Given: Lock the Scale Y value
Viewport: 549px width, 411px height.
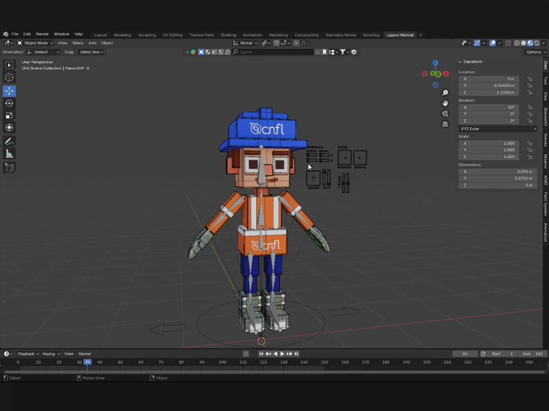Looking at the screenshot, I should (530, 150).
